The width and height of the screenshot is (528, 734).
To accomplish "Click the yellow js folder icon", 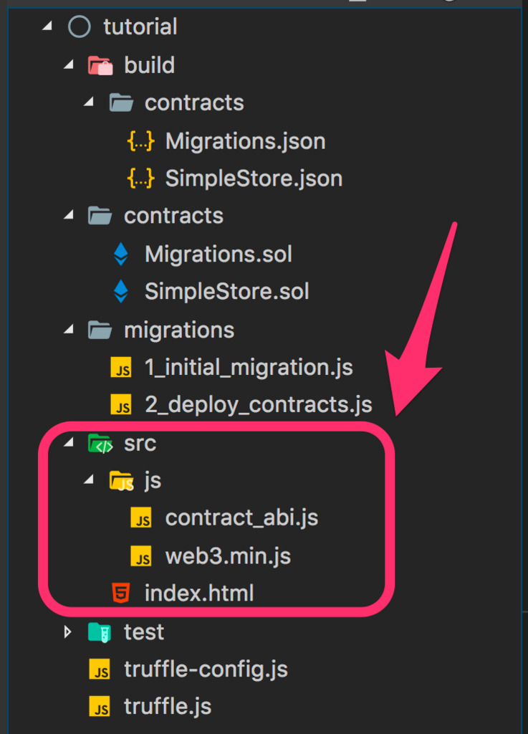I will pos(121,481).
